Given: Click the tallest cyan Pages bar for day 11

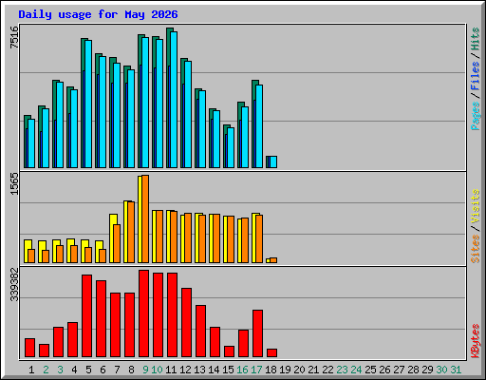Looking at the screenshot, I should [174, 100].
